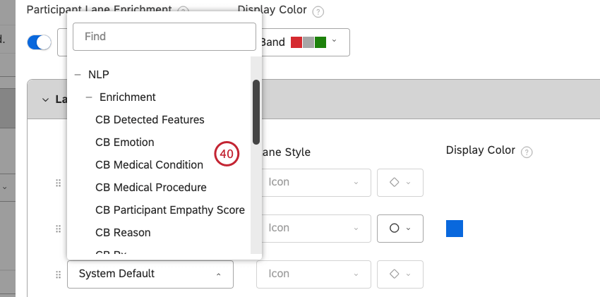Click the drag handle on the blue swatch row
Screen dimensions: 600x297
(59, 229)
